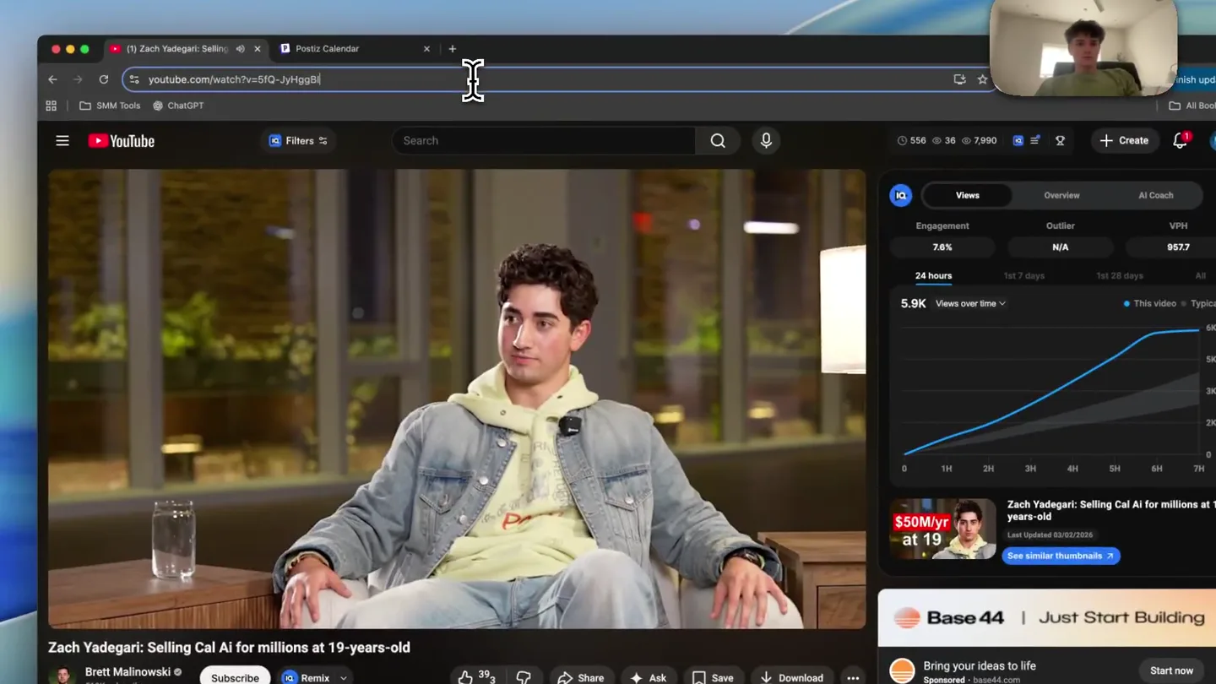Expand the Views over time dropdown
Image resolution: width=1216 pixels, height=684 pixels.
click(970, 303)
